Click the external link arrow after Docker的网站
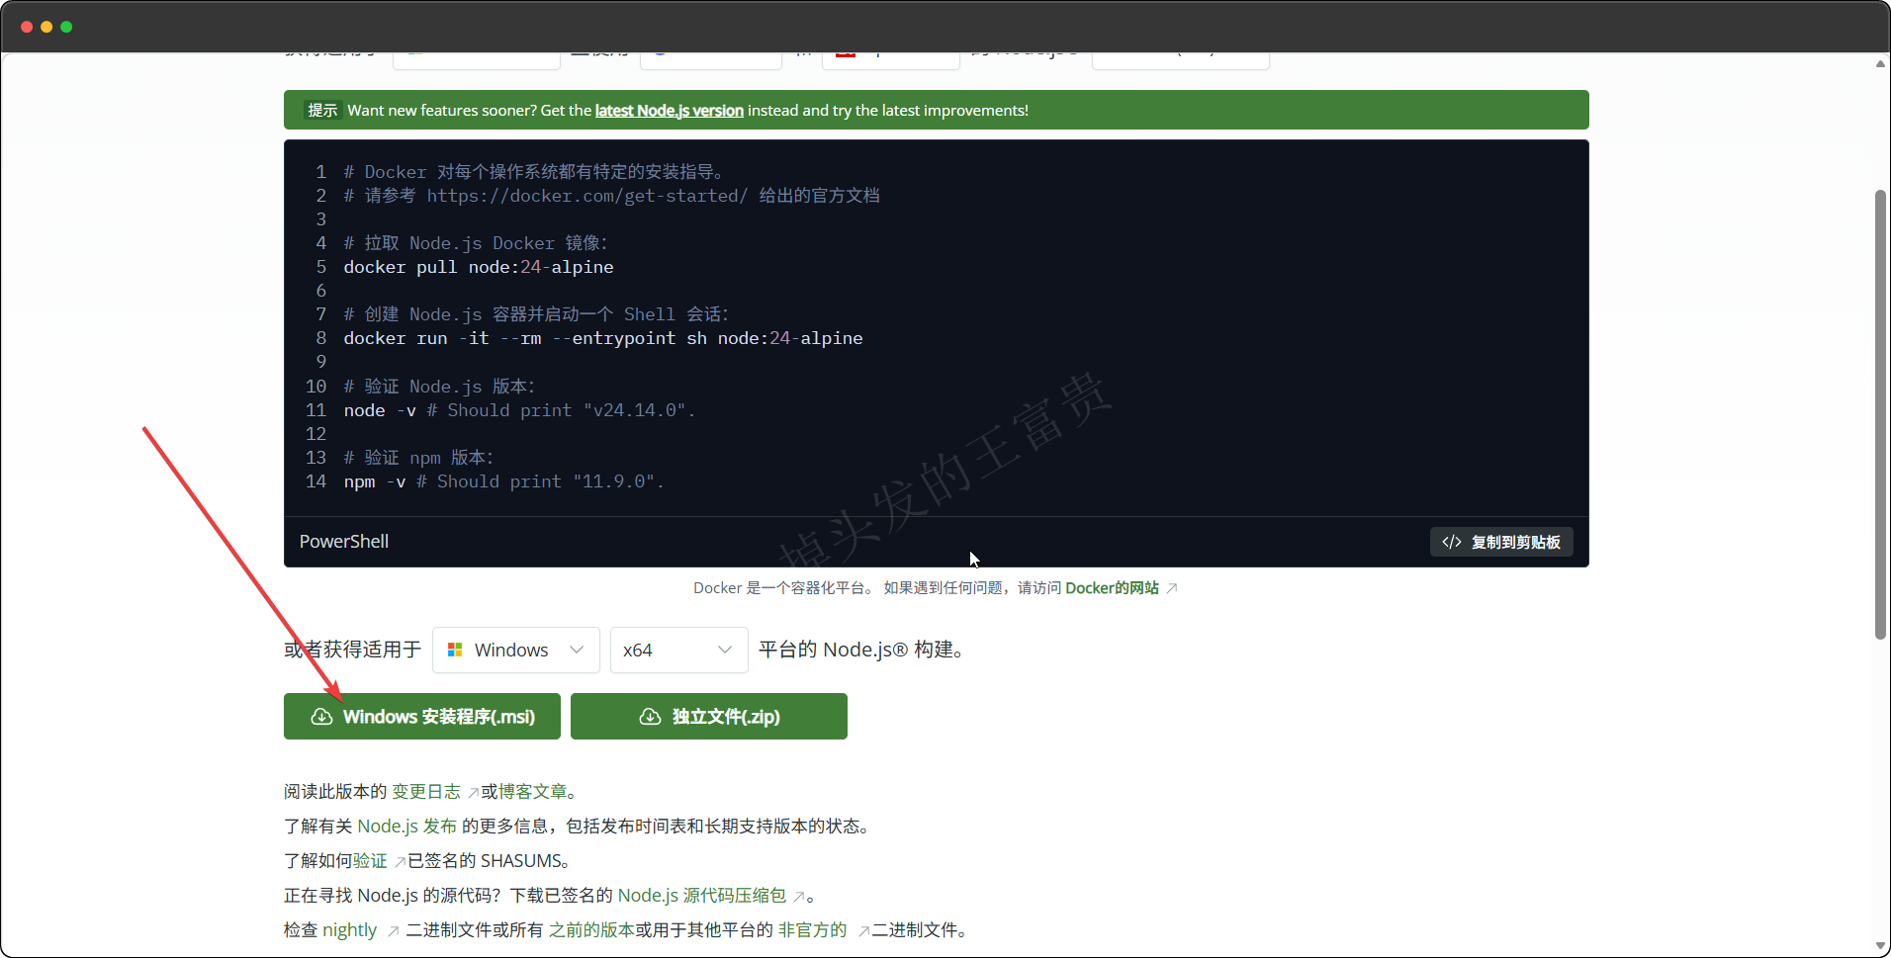 tap(1172, 588)
